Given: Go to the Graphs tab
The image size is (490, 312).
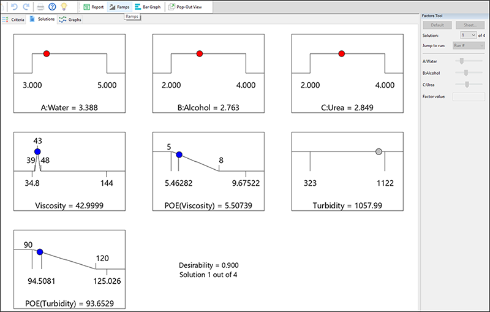Looking at the screenshot, I should click(70, 20).
